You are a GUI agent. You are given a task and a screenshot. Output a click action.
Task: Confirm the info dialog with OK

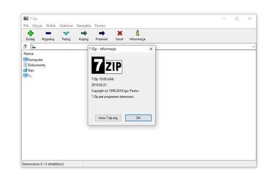pyautogui.click(x=138, y=118)
